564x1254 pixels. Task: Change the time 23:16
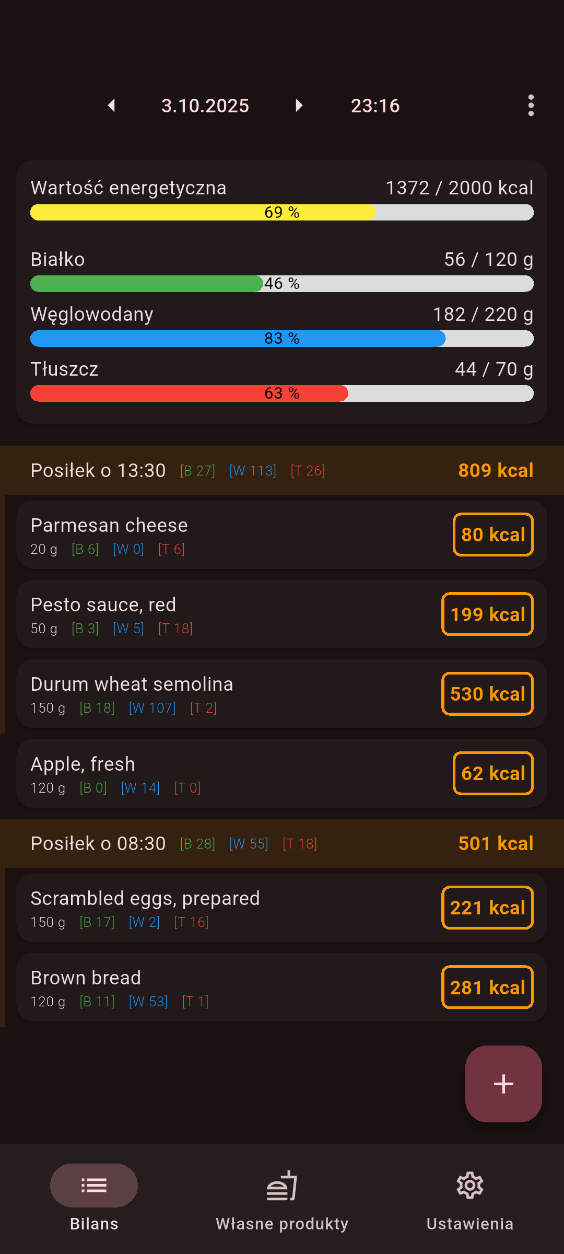(375, 106)
